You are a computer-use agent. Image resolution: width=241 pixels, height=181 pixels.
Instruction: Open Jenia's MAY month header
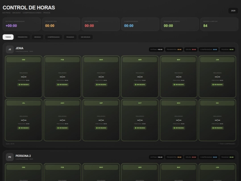pos(179,60)
